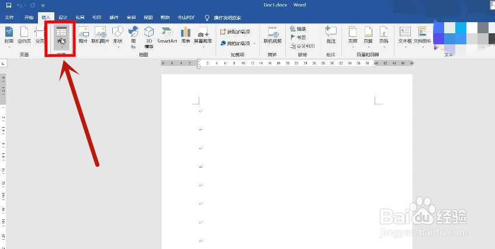
Task: Expand the 页眉 (Header) dropdown
Action: coord(352,47)
